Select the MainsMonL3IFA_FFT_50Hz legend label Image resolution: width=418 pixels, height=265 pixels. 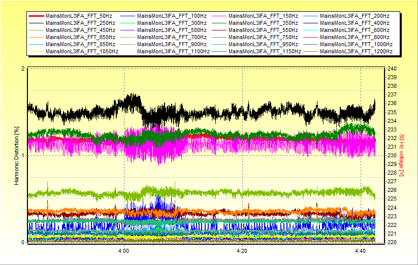coord(80,16)
